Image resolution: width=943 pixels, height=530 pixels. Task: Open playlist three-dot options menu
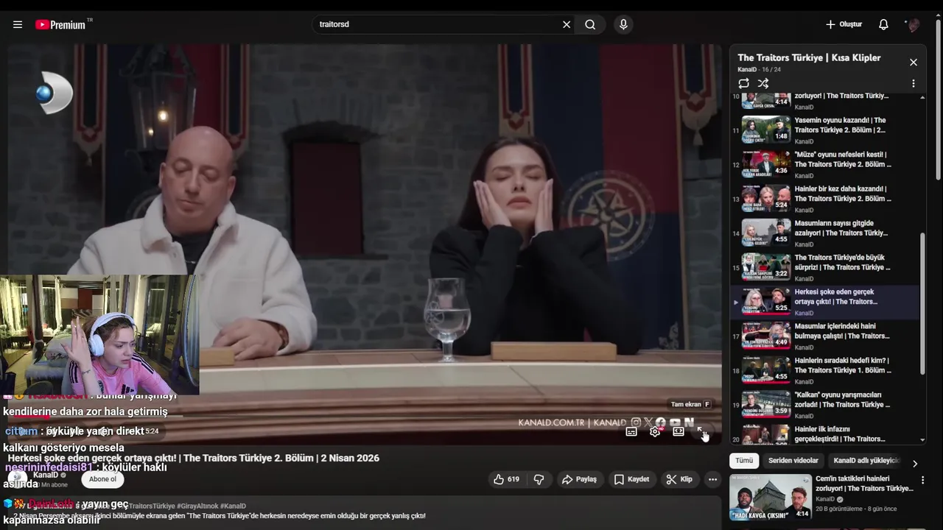coord(914,83)
